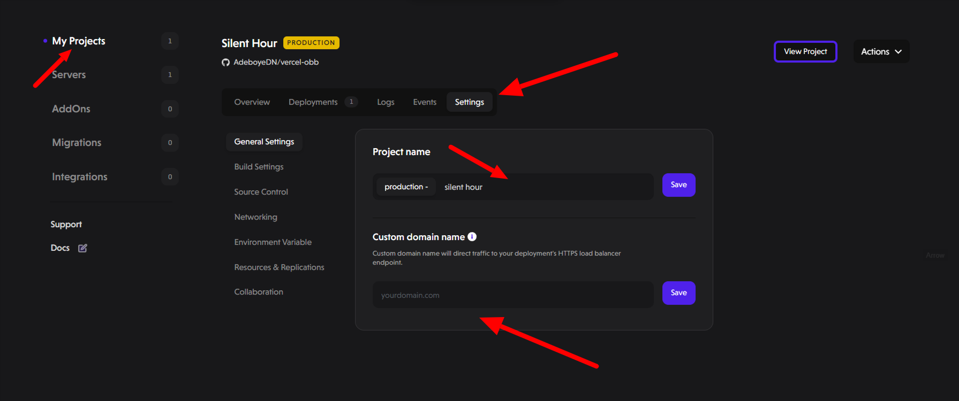Click the yourdomain.com custom domain field
The height and width of the screenshot is (401, 959).
(513, 295)
